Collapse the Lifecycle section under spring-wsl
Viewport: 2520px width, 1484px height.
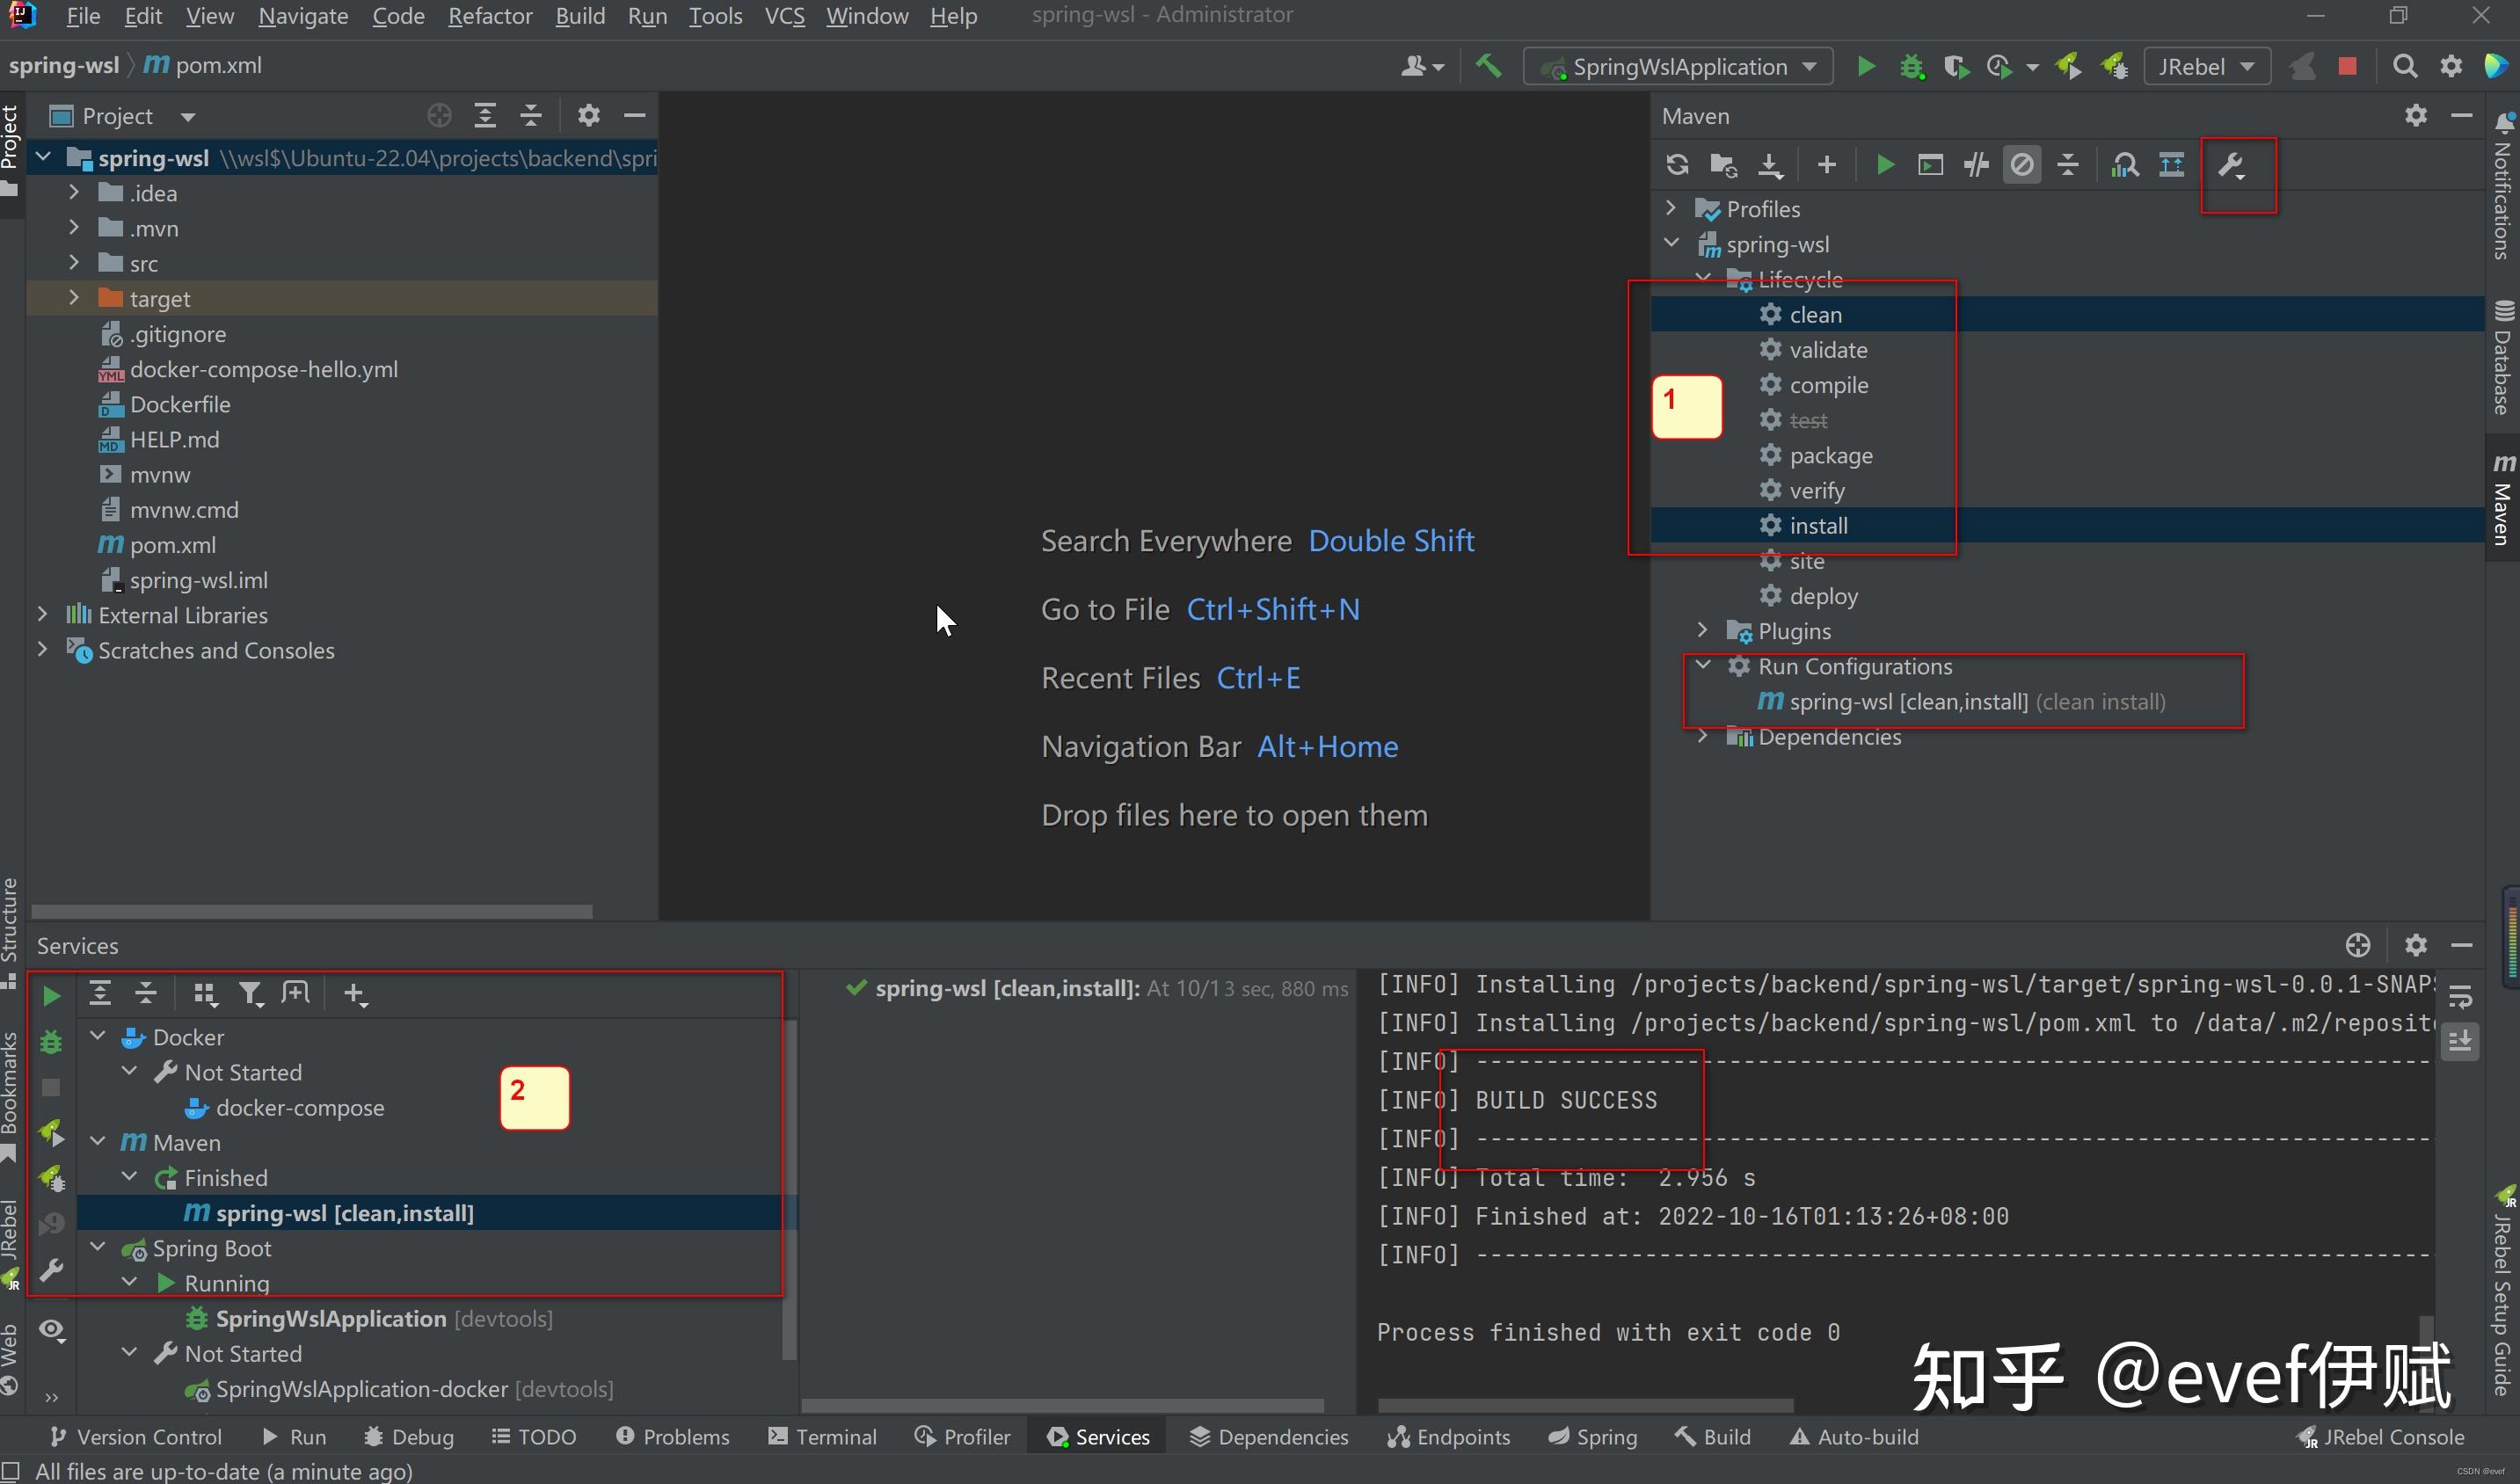click(1705, 279)
